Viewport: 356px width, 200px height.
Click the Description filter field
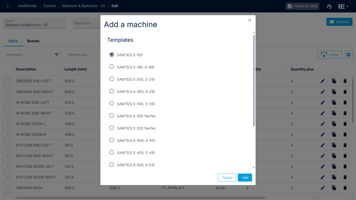pos(32,55)
